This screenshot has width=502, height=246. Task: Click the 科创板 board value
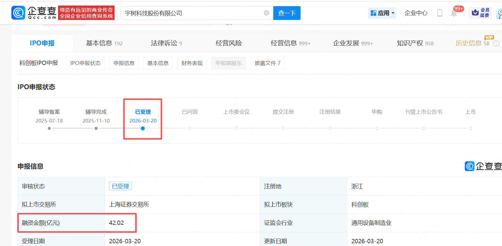[x=360, y=204]
